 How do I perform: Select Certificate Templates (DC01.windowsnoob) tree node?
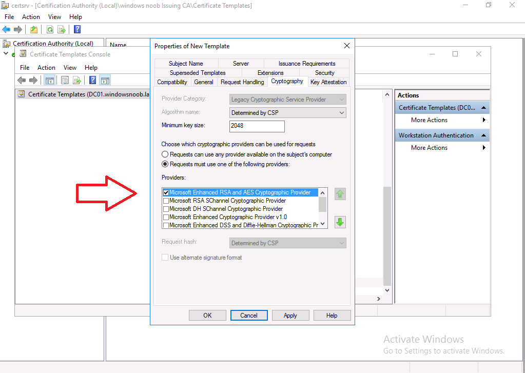pyautogui.click(x=88, y=94)
